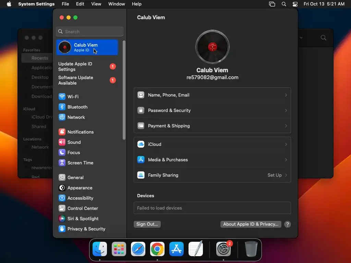Open the File menu
Viewport: 351px width, 263px height.
coord(65,4)
